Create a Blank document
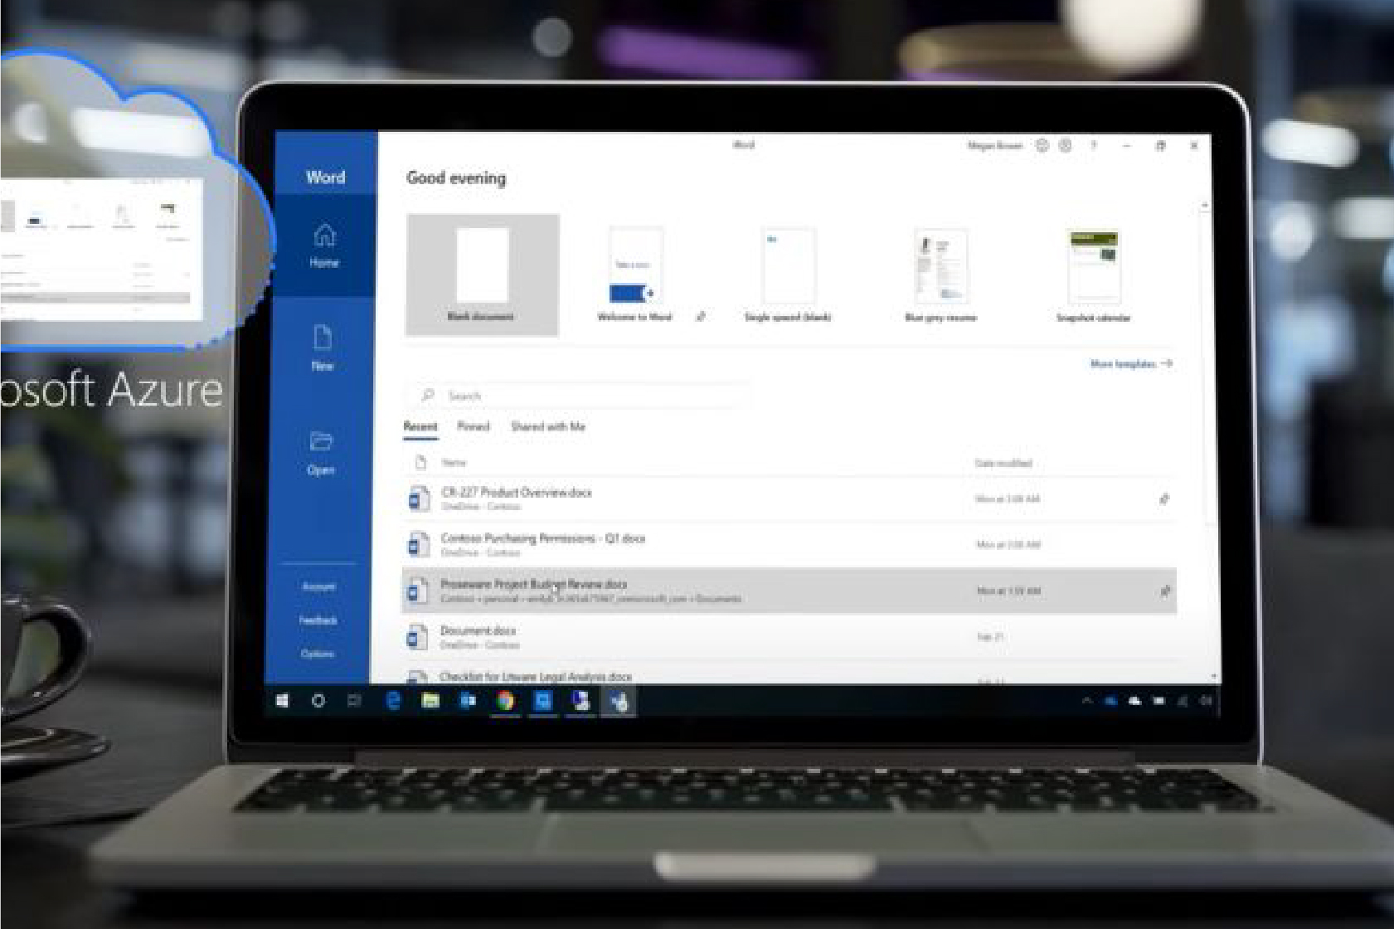1394x929 pixels. 482,275
